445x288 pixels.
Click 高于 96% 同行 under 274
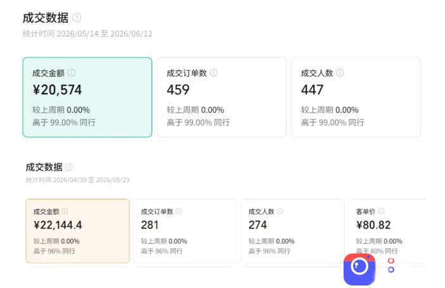[x=269, y=251]
